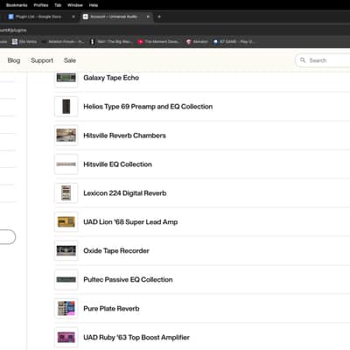Open the YouTube bookmark in bookmarks bar
350x350 pixels.
coord(159,42)
